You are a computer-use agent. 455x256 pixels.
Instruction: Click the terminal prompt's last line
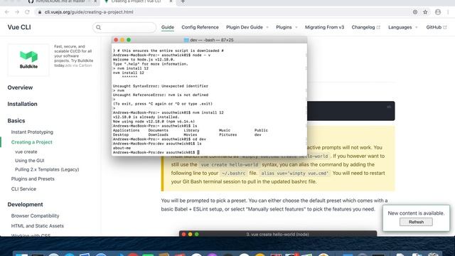point(156,152)
